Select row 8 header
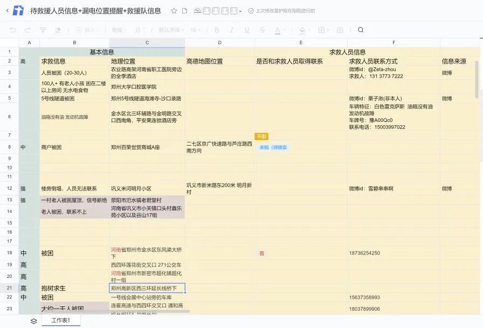This screenshot has height=328, width=483. 10,147
